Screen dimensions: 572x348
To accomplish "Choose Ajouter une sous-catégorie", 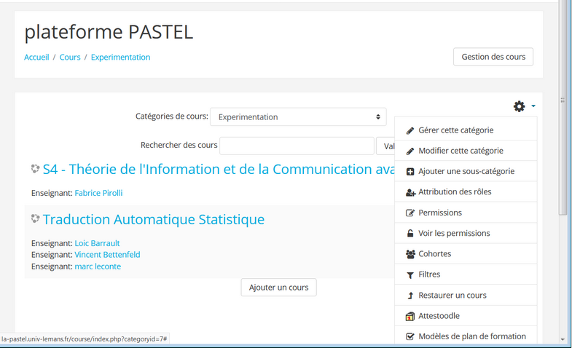I will pyautogui.click(x=466, y=171).
